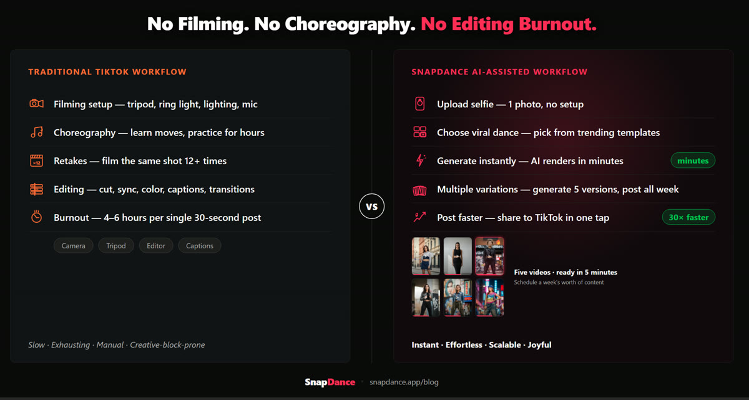Image resolution: width=749 pixels, height=400 pixels.
Task: Click 'Schedule a week's worth of content'
Action: click(x=559, y=282)
